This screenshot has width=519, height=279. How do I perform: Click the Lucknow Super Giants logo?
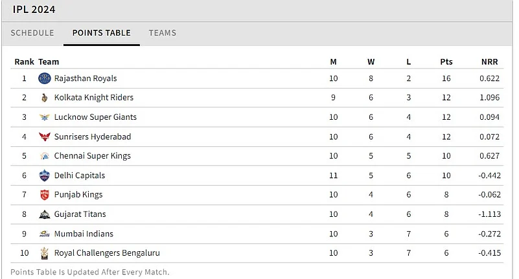(44, 117)
